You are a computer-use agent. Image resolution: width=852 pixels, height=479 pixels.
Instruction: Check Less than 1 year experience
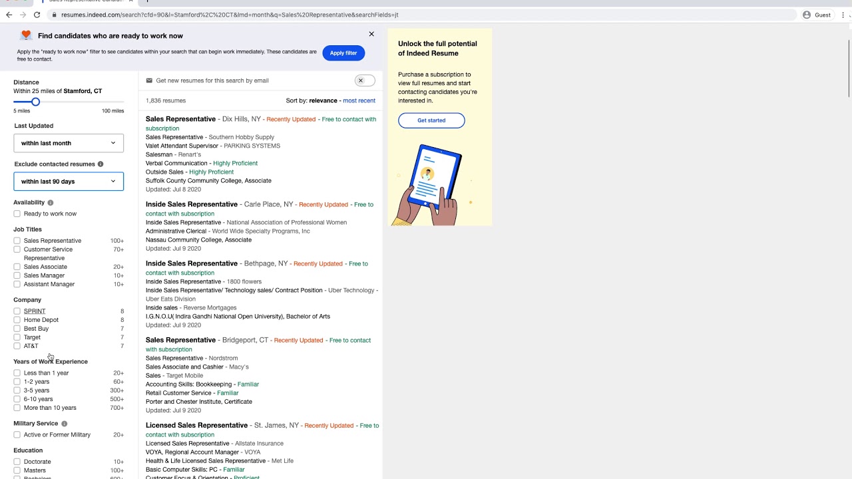point(17,373)
